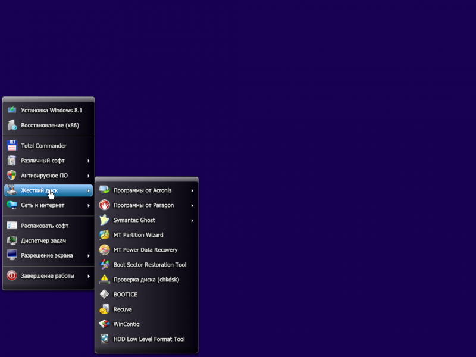Expand the Разрешение экрана submenu arrow

pos(89,256)
